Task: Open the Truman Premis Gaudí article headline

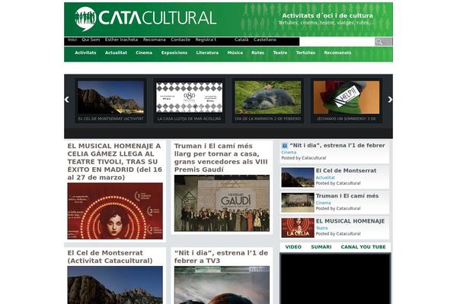Action: click(221, 157)
